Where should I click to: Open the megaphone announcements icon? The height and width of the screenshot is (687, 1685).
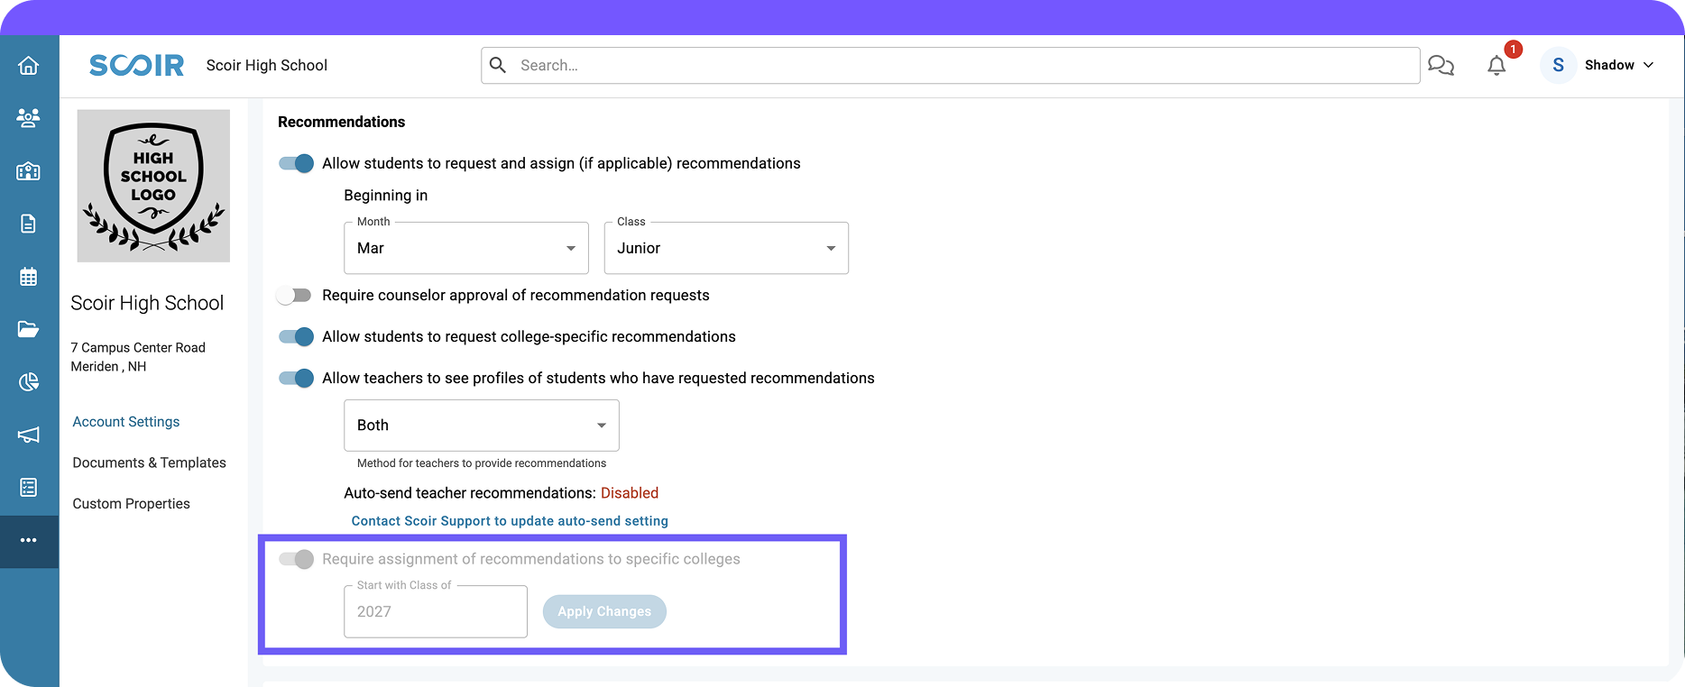[x=29, y=435]
